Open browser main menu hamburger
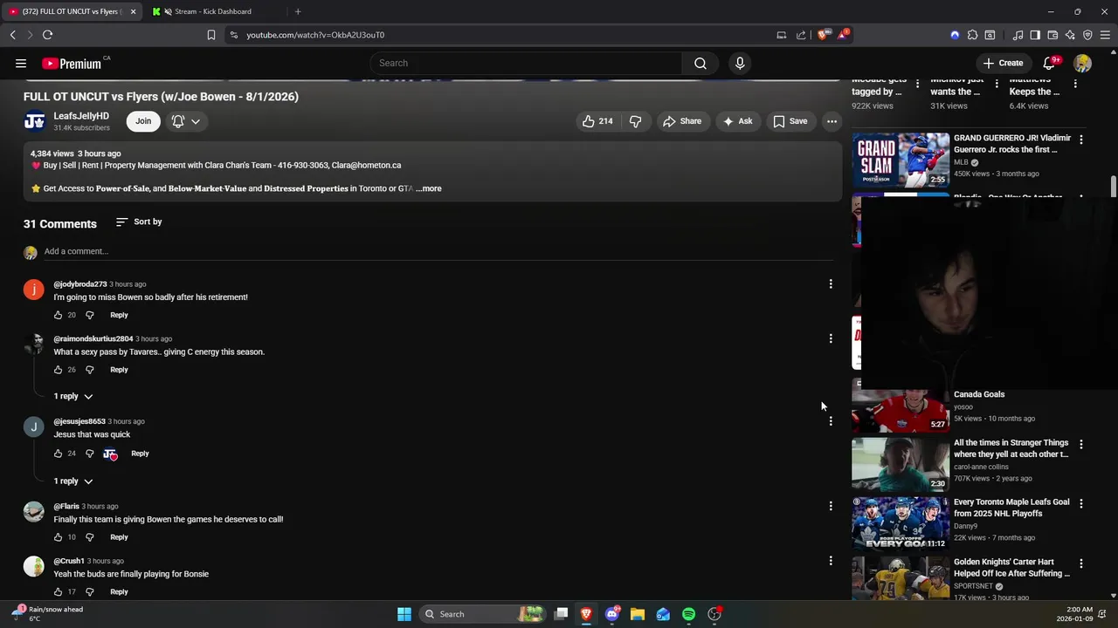This screenshot has height=628, width=1118. click(x=1106, y=35)
